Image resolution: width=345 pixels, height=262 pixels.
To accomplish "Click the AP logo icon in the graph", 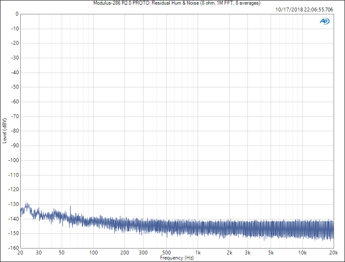I will pos(325,21).
